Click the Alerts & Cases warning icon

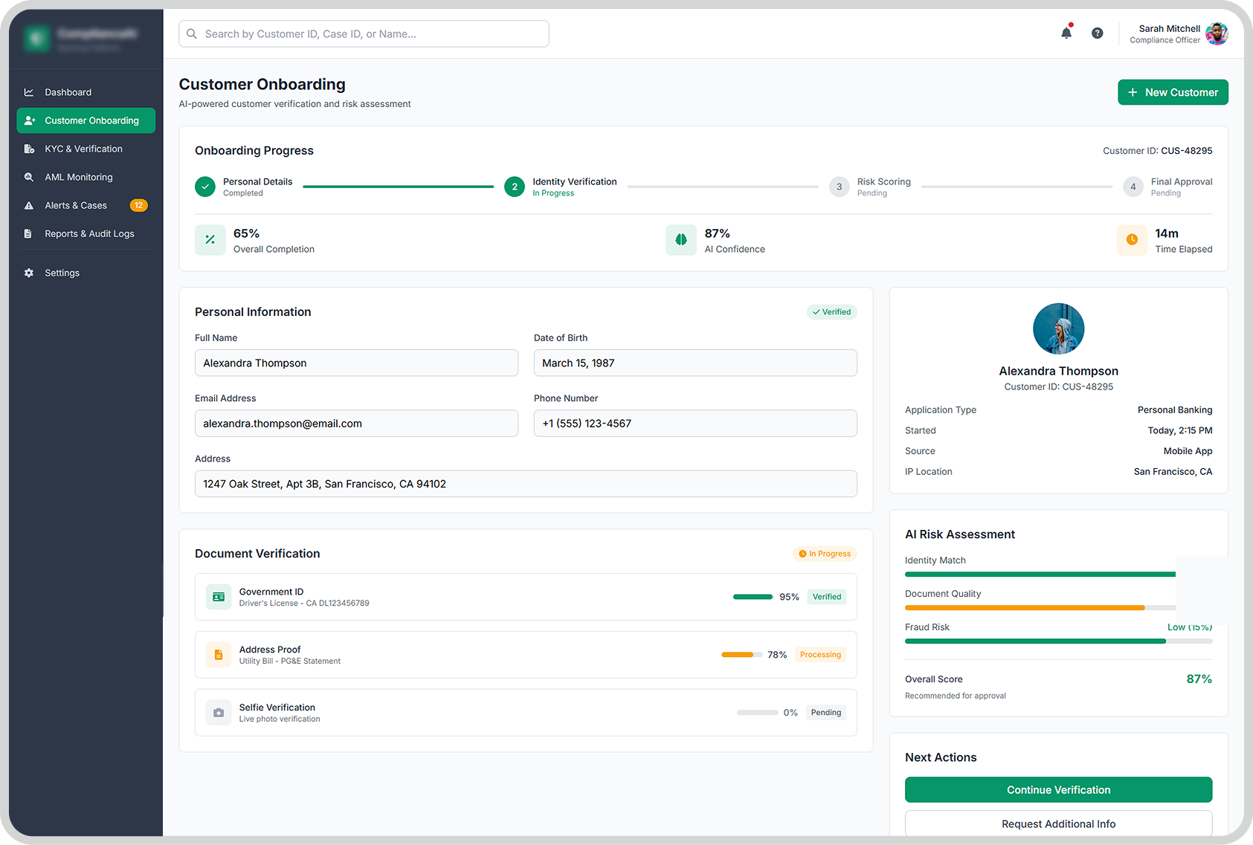tap(29, 205)
